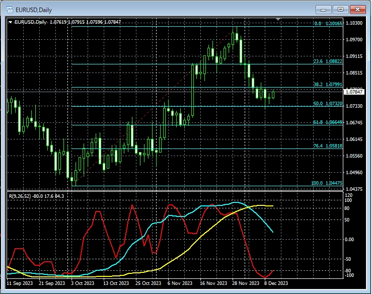This screenshot has width=372, height=294.
Task: Click the chart window icon in title bar
Action: click(x=9, y=9)
